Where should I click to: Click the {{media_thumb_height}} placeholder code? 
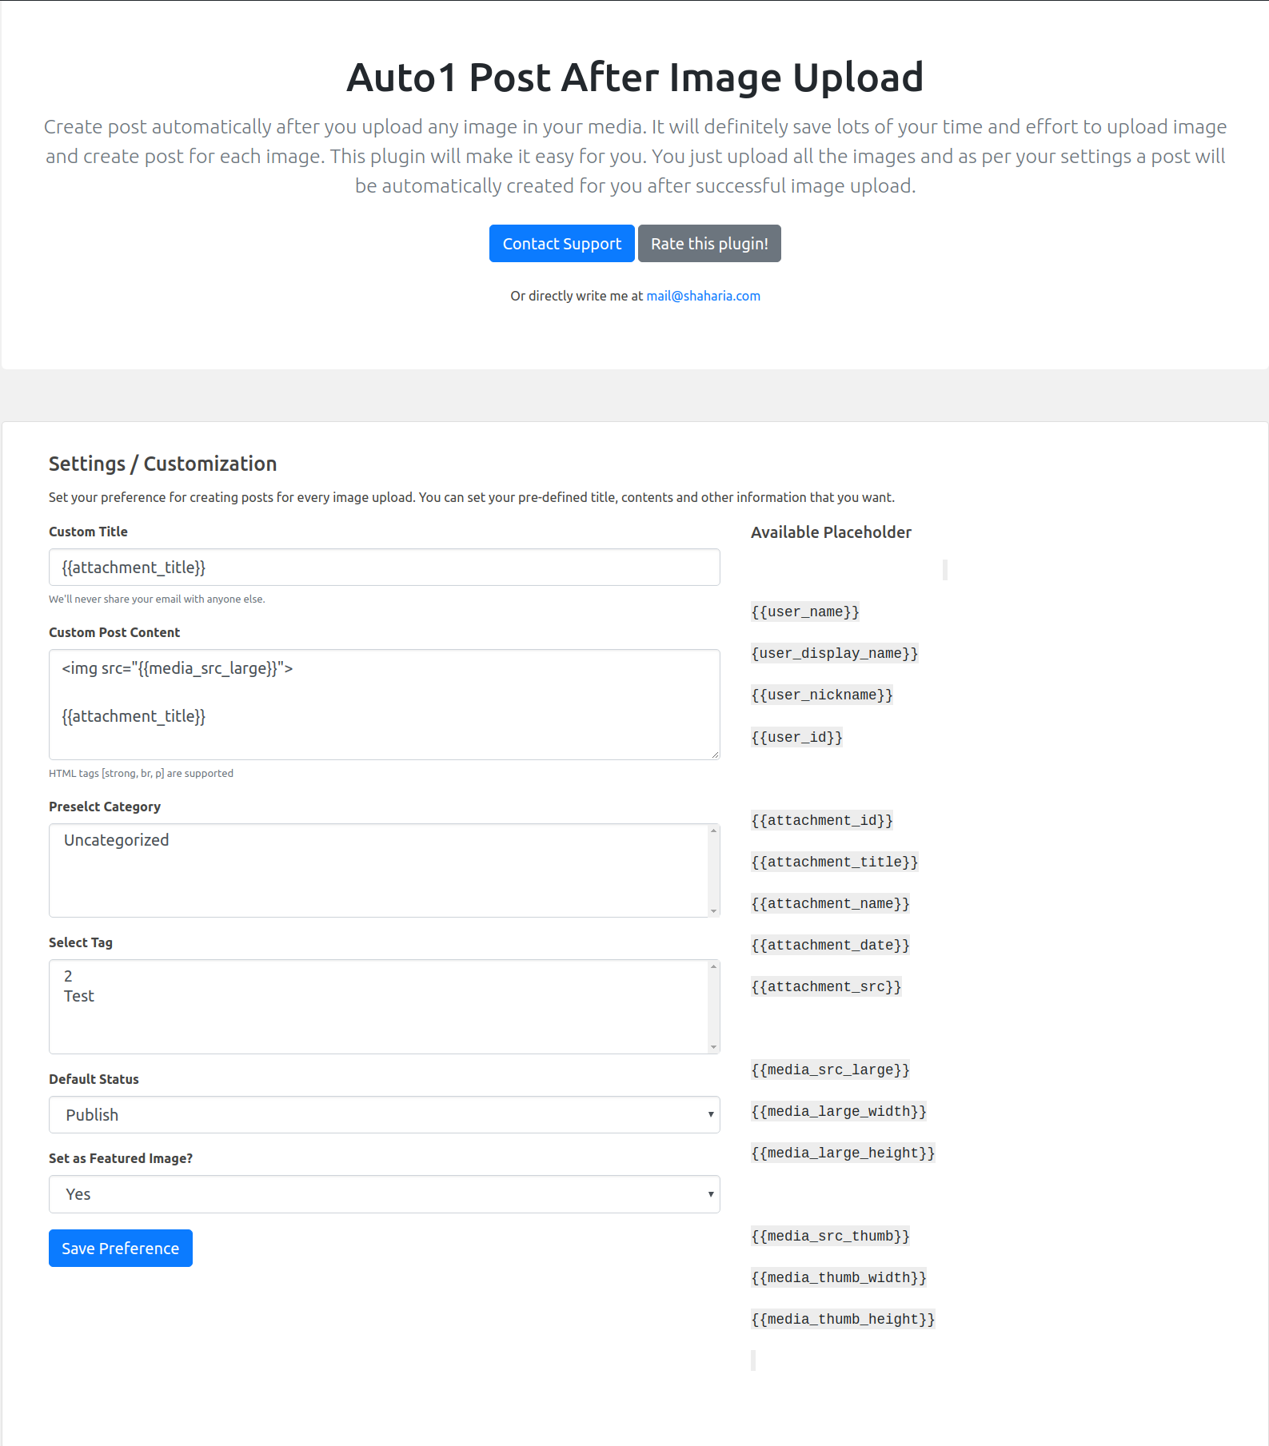[x=843, y=1320]
